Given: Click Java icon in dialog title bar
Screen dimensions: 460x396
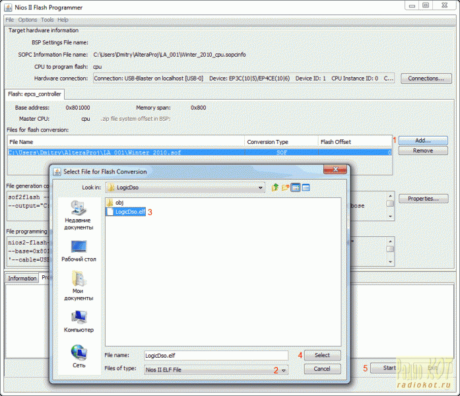Looking at the screenshot, I should coord(57,172).
